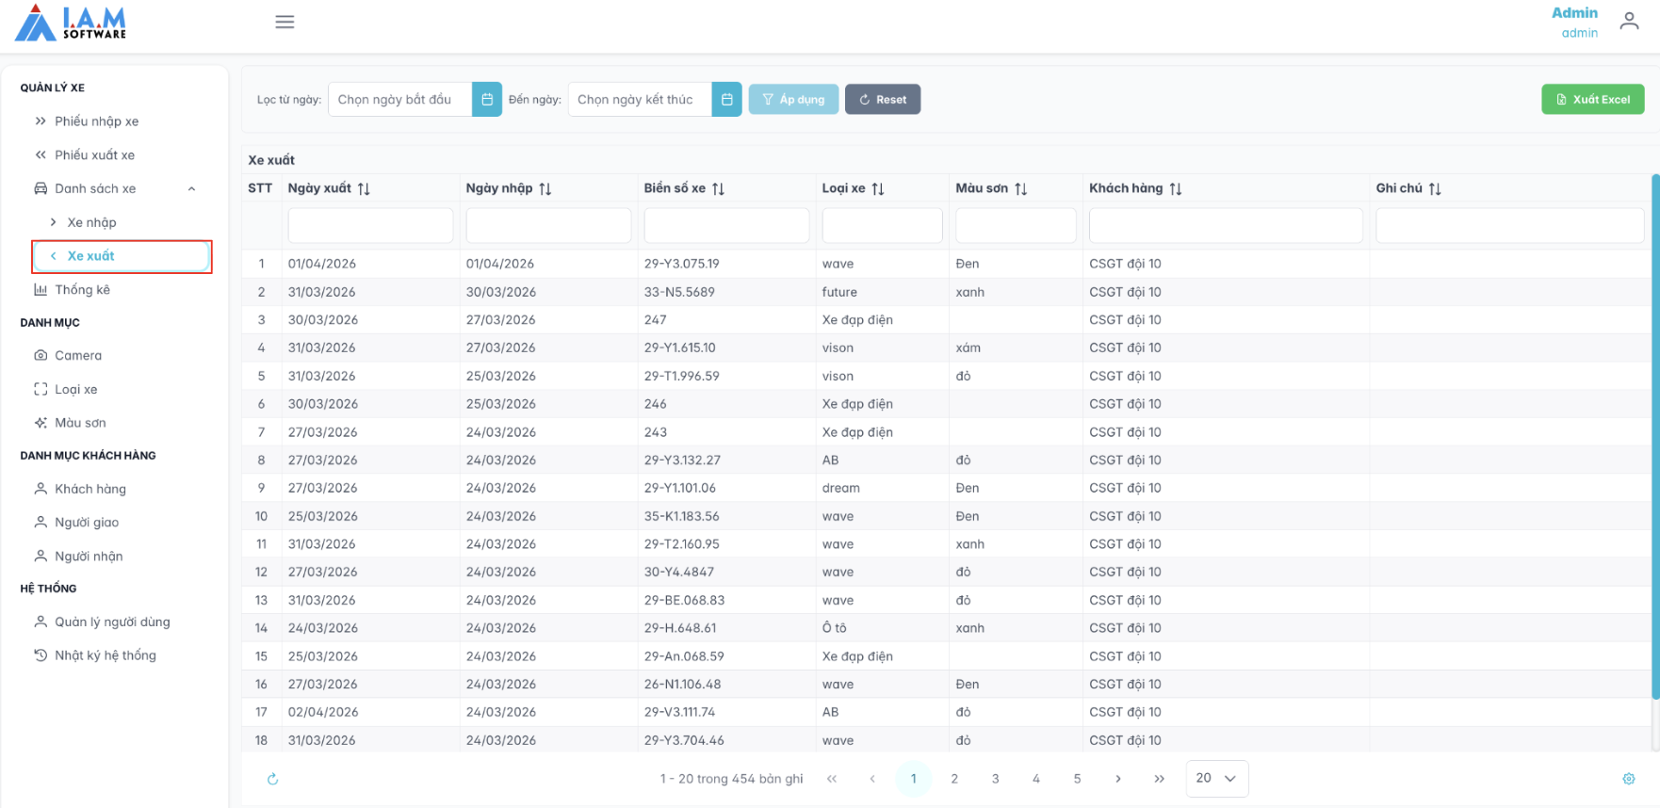This screenshot has height=808, width=1660.
Task: Sort by Ngày xuất column
Action: (364, 189)
